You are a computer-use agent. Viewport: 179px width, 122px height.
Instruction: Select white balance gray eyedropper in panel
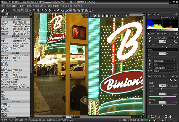pyautogui.click(x=171, y=80)
